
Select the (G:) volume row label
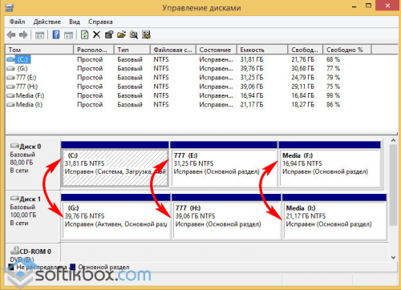pos(22,69)
